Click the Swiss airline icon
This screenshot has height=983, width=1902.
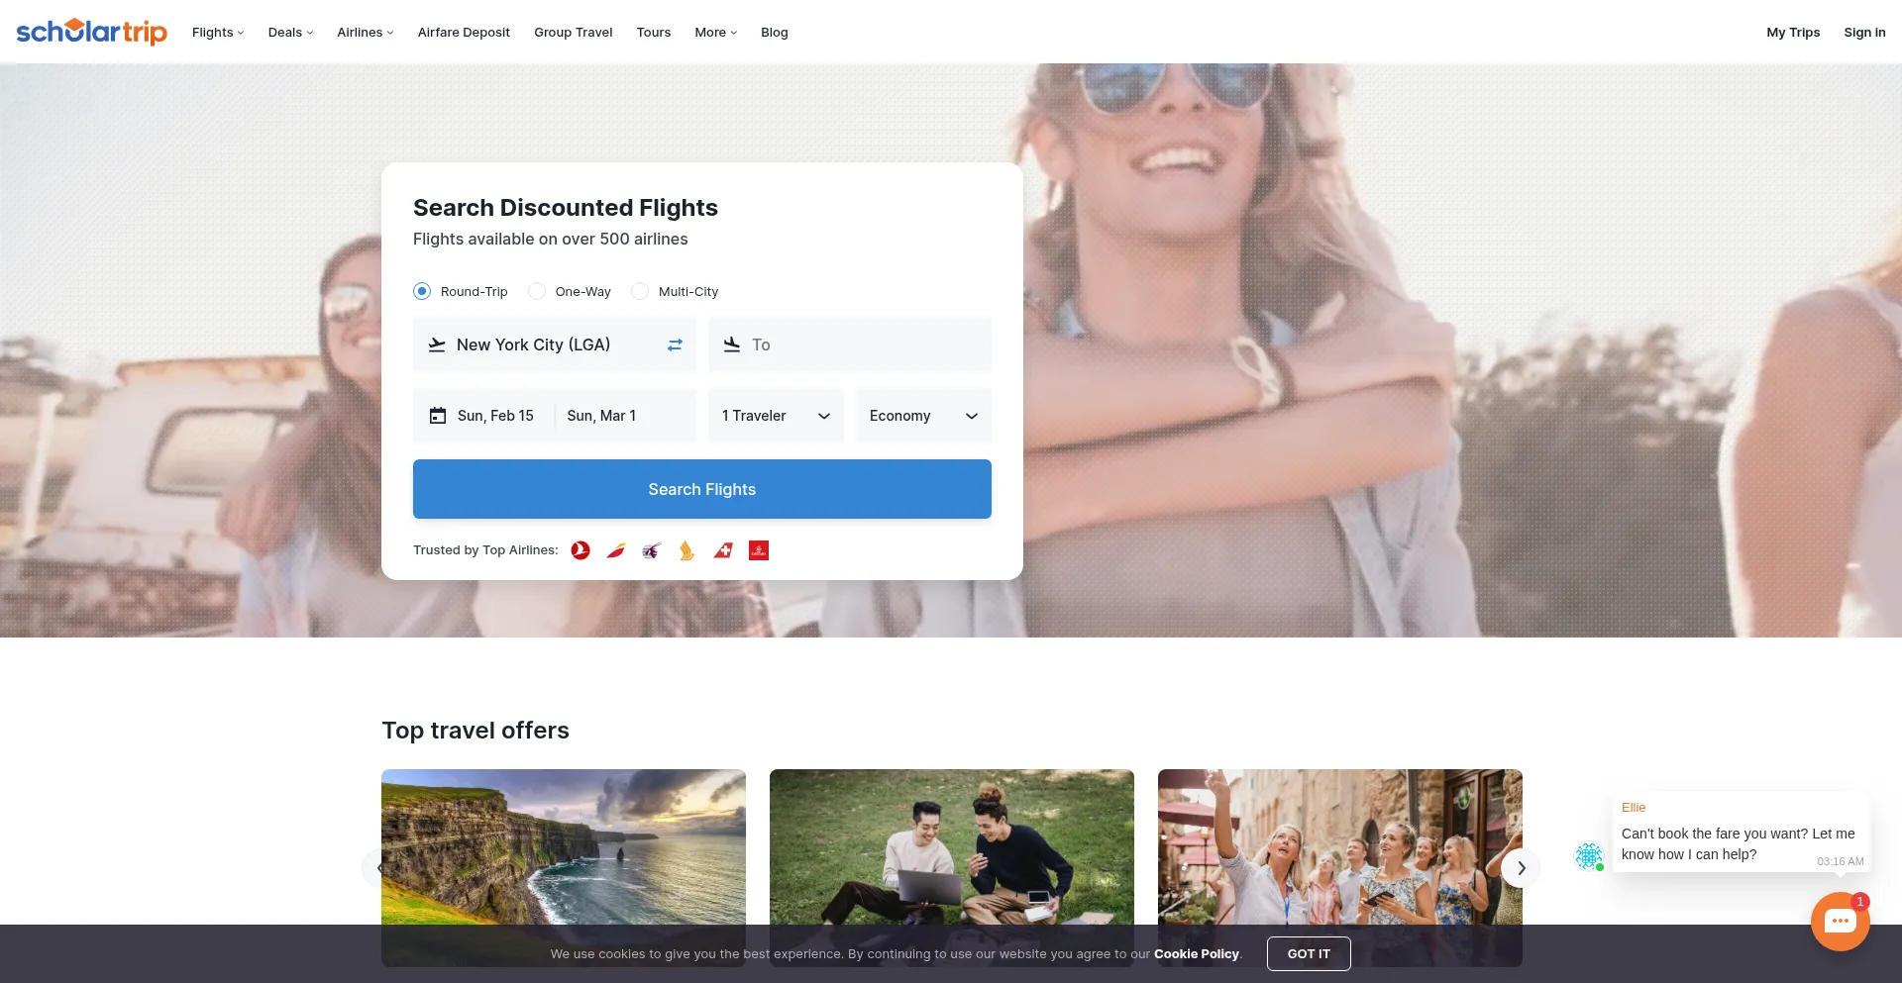point(723,550)
